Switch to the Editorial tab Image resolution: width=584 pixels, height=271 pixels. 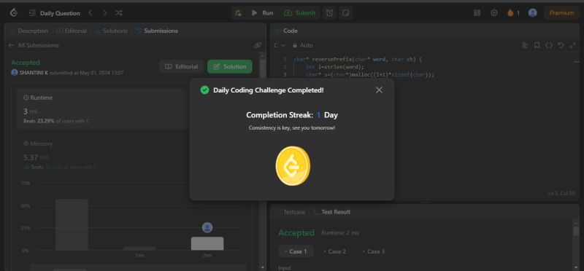72,31
